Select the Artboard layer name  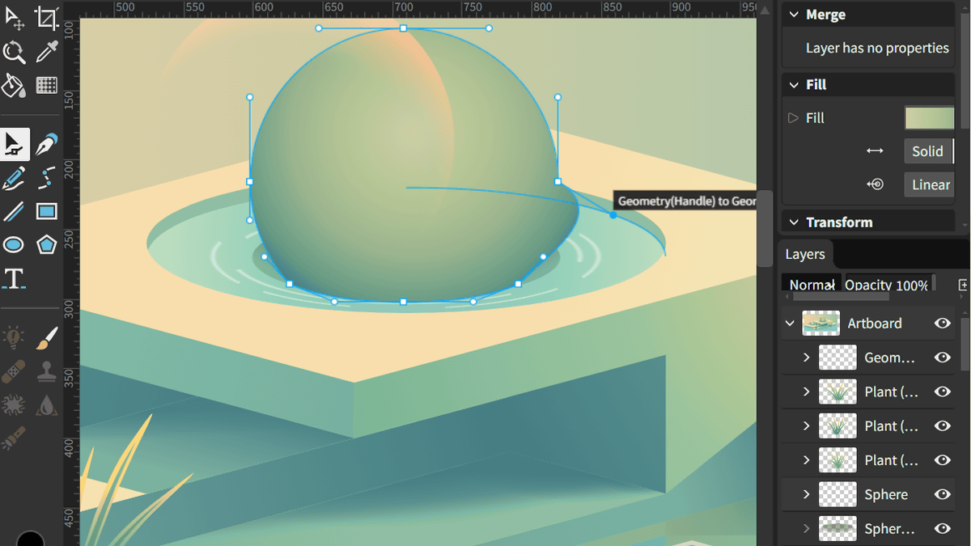(x=874, y=323)
